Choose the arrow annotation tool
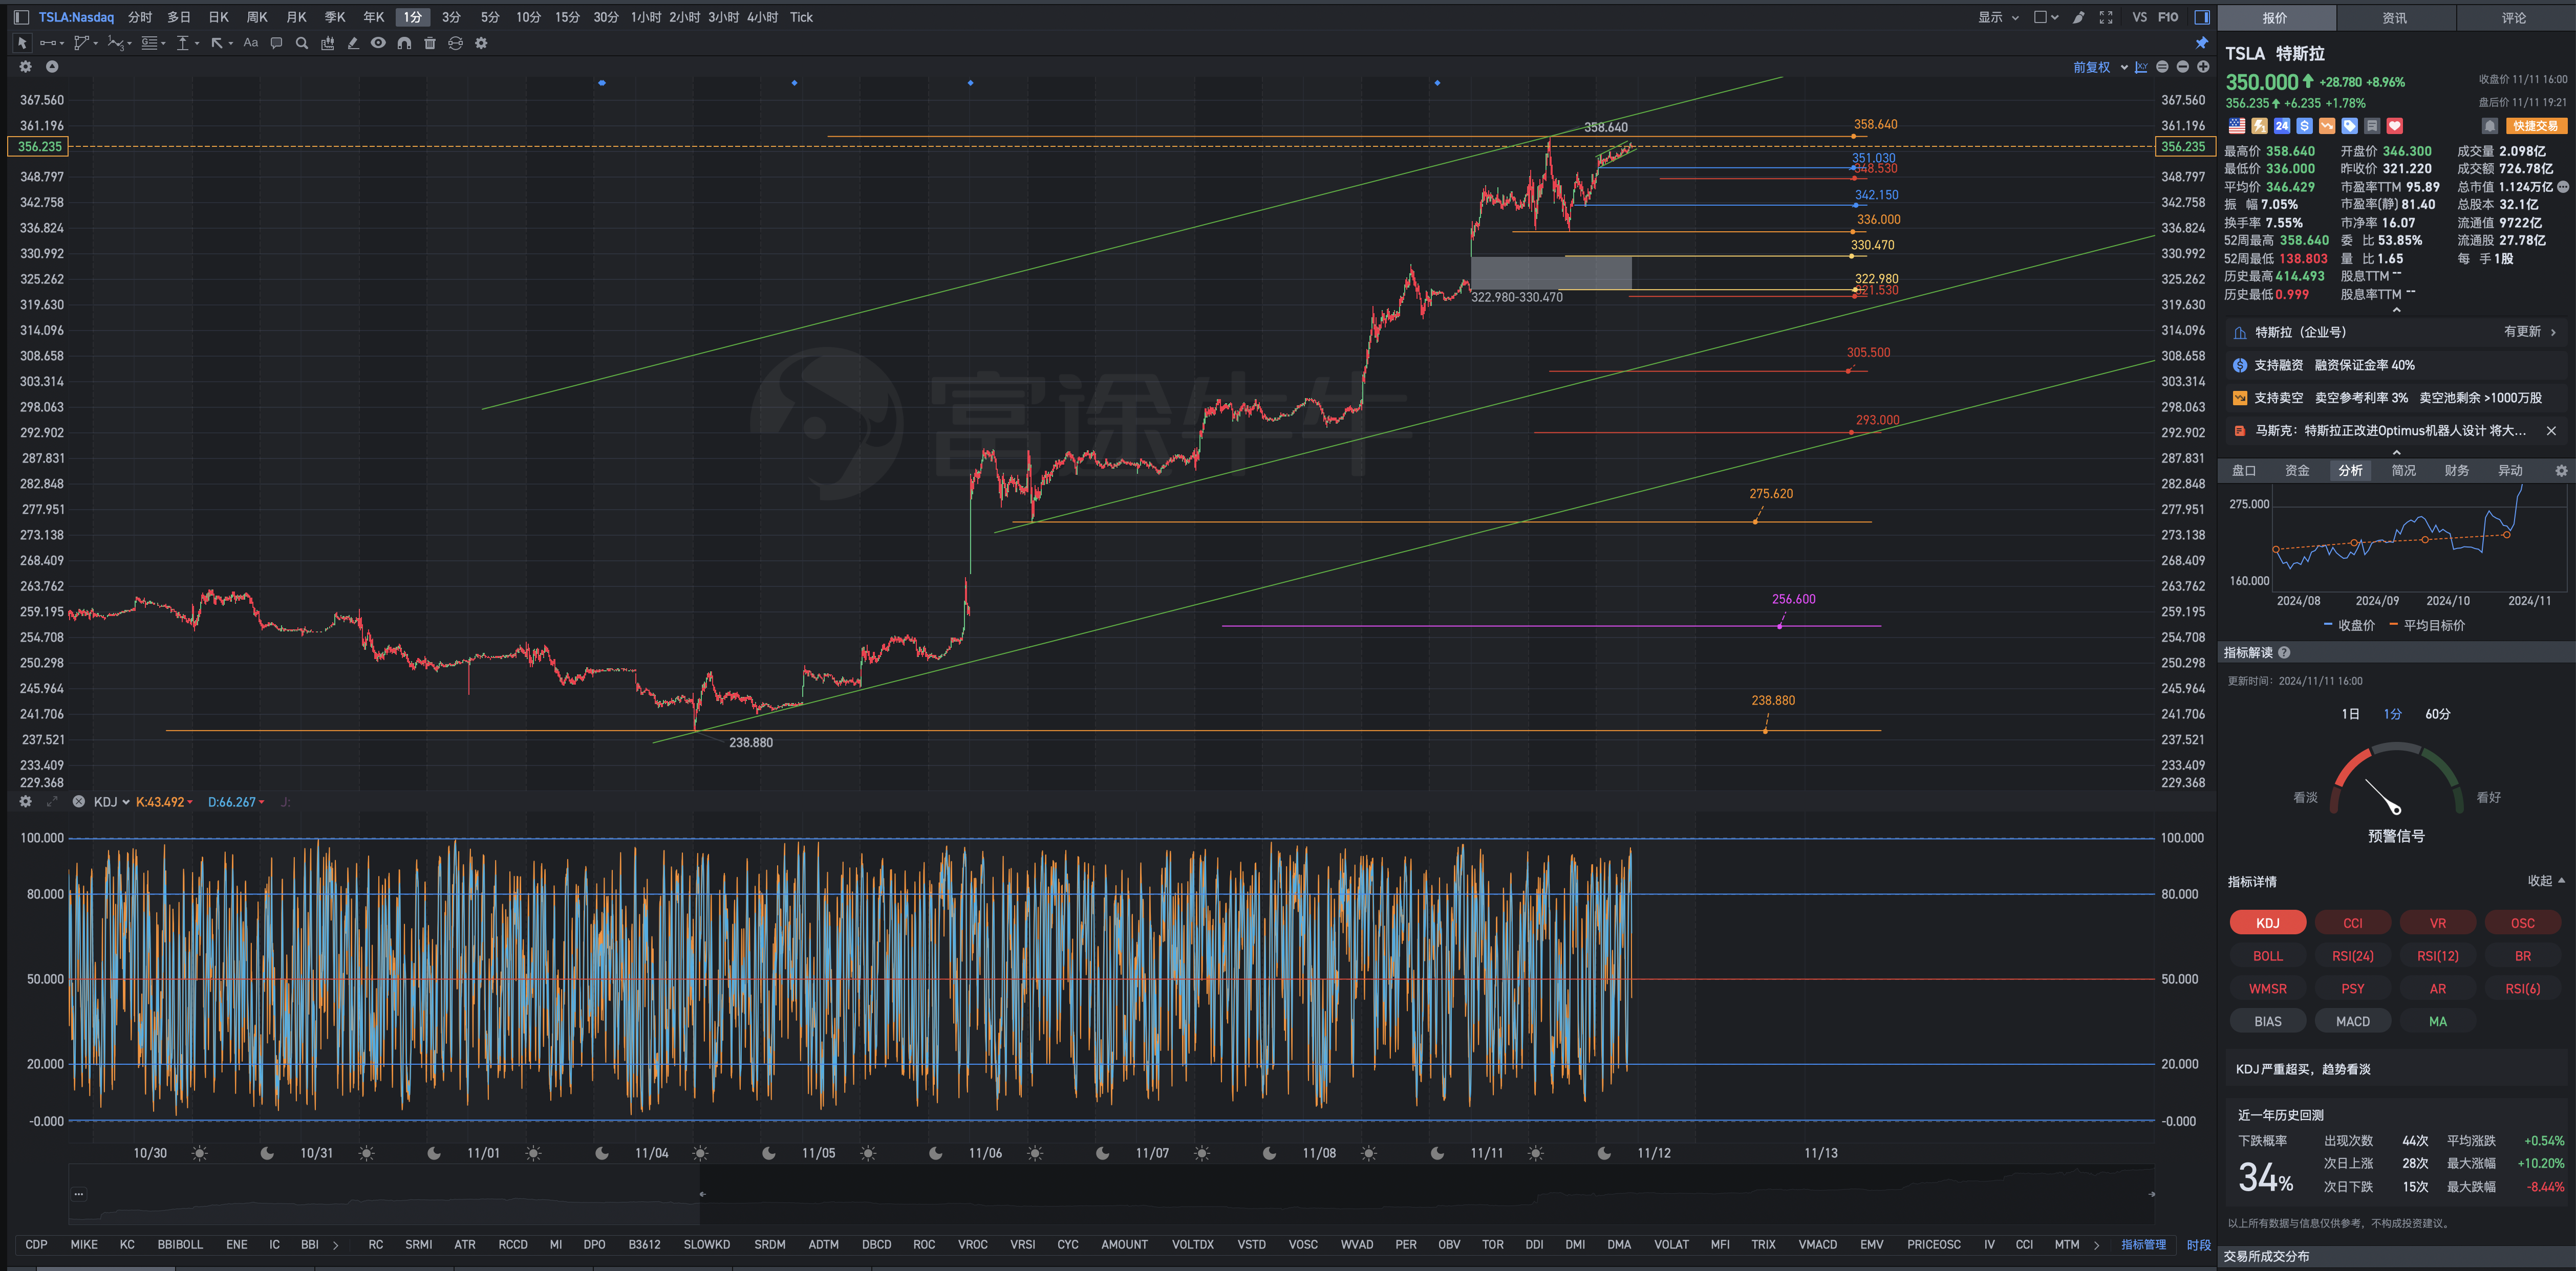This screenshot has width=2576, height=1271. coord(217,43)
